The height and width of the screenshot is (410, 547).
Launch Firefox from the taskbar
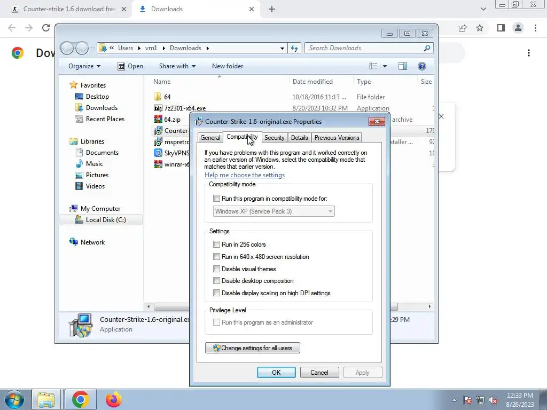(x=114, y=399)
